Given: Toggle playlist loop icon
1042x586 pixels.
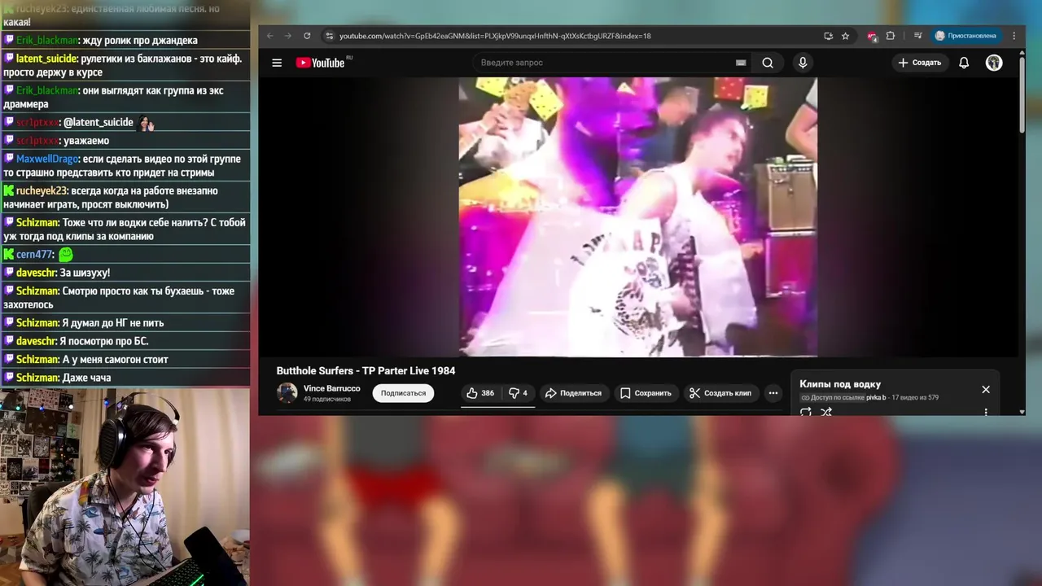Looking at the screenshot, I should pyautogui.click(x=806, y=412).
